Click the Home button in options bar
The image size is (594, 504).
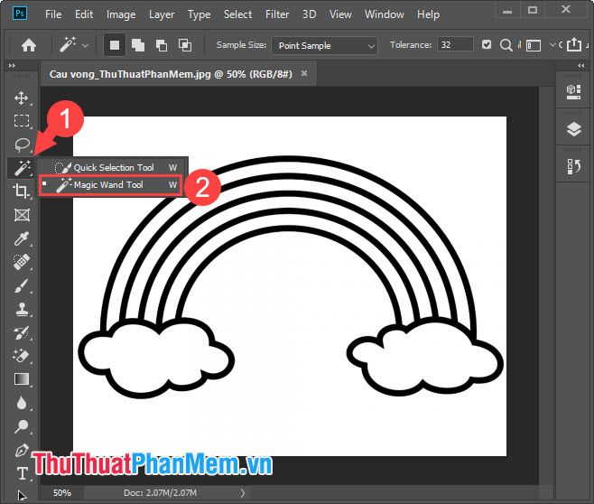coord(29,45)
